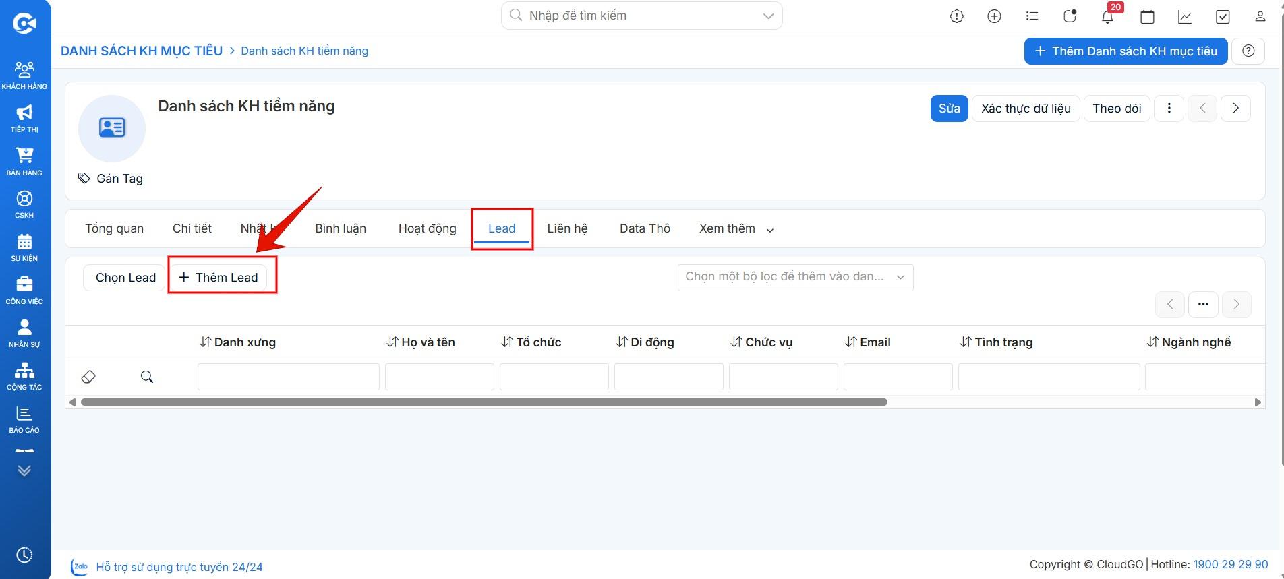Focus the Nhập để tìm kiếm search field
The height and width of the screenshot is (579, 1284).
641,16
